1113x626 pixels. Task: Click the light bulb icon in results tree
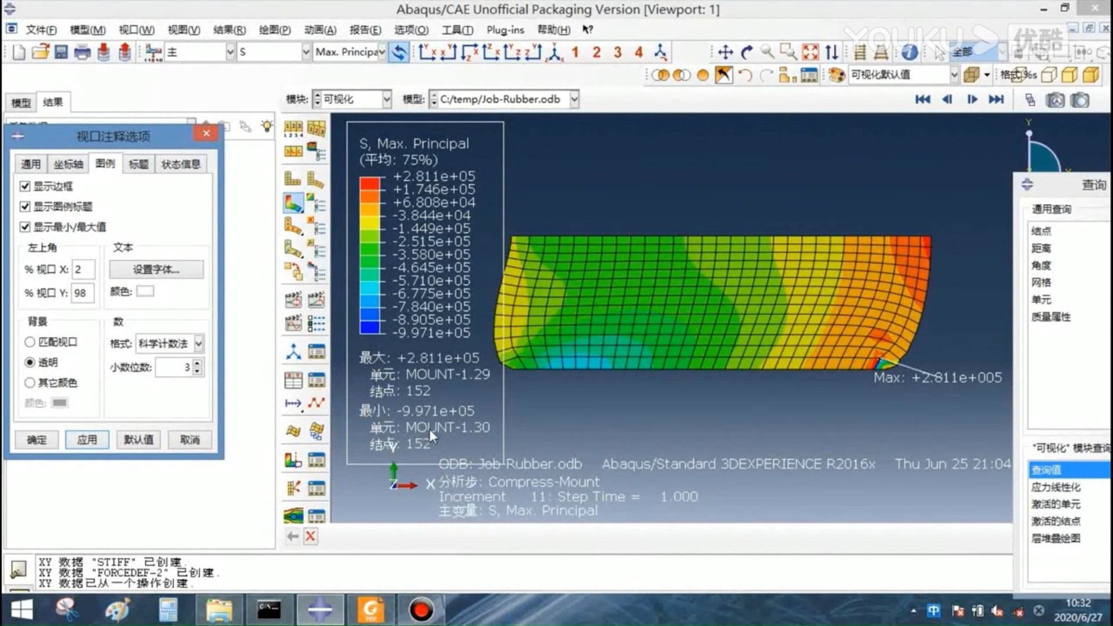click(x=267, y=126)
